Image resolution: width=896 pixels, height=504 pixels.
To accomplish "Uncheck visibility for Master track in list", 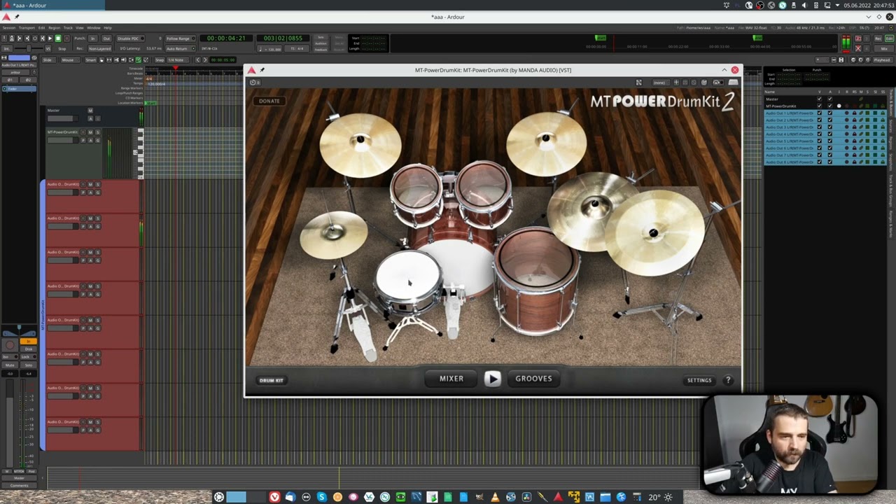I will pyautogui.click(x=819, y=99).
